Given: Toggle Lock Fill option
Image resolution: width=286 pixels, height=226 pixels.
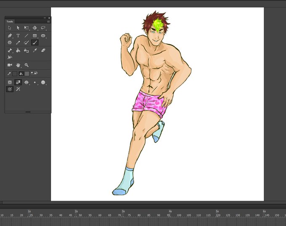Looking at the screenshot, I should coord(18,82).
